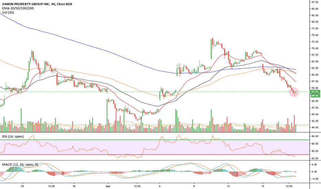The width and height of the screenshot is (321, 189).
Task: Select the Vol (20) indicator label
Action: coord(8,12)
